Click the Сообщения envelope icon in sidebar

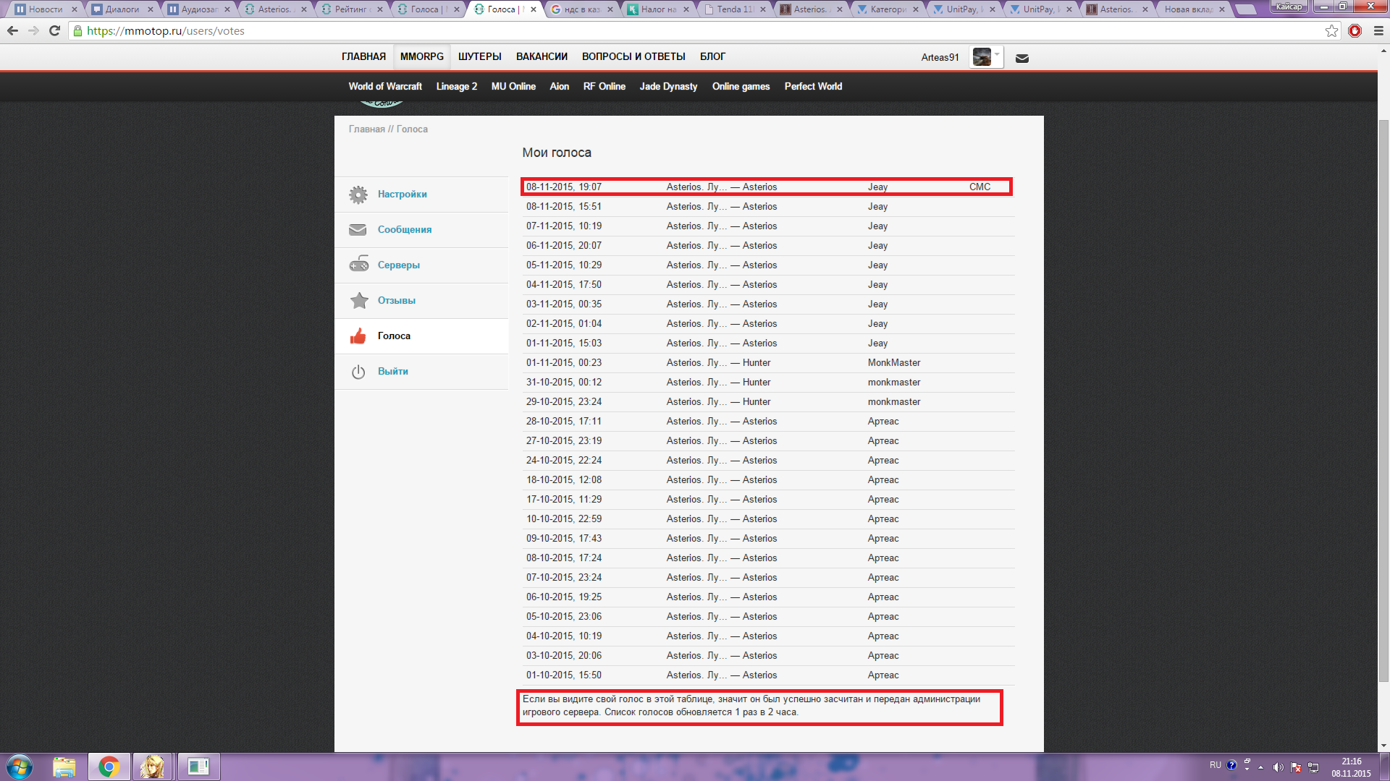358,230
